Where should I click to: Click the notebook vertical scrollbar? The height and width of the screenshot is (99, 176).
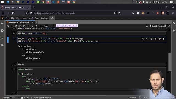tap(169, 62)
